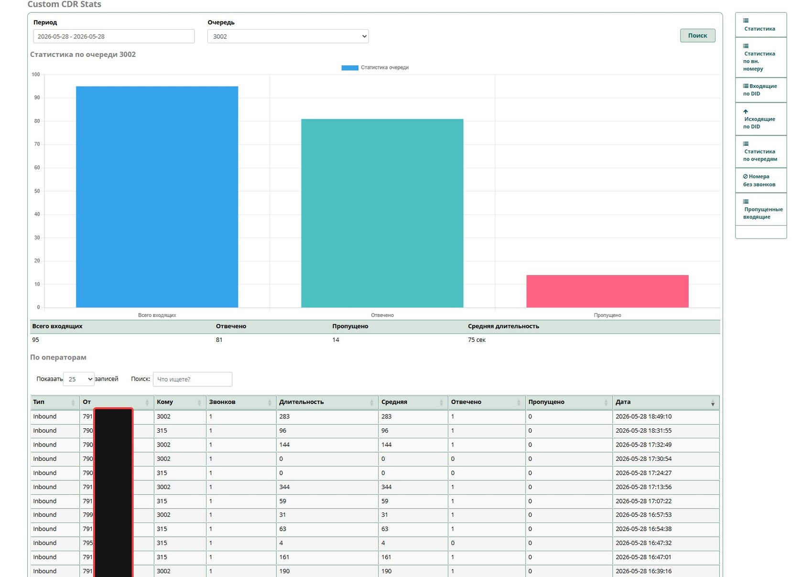The width and height of the screenshot is (803, 577).
Task: Sort table by Звонков column arrows
Action: [270, 403]
